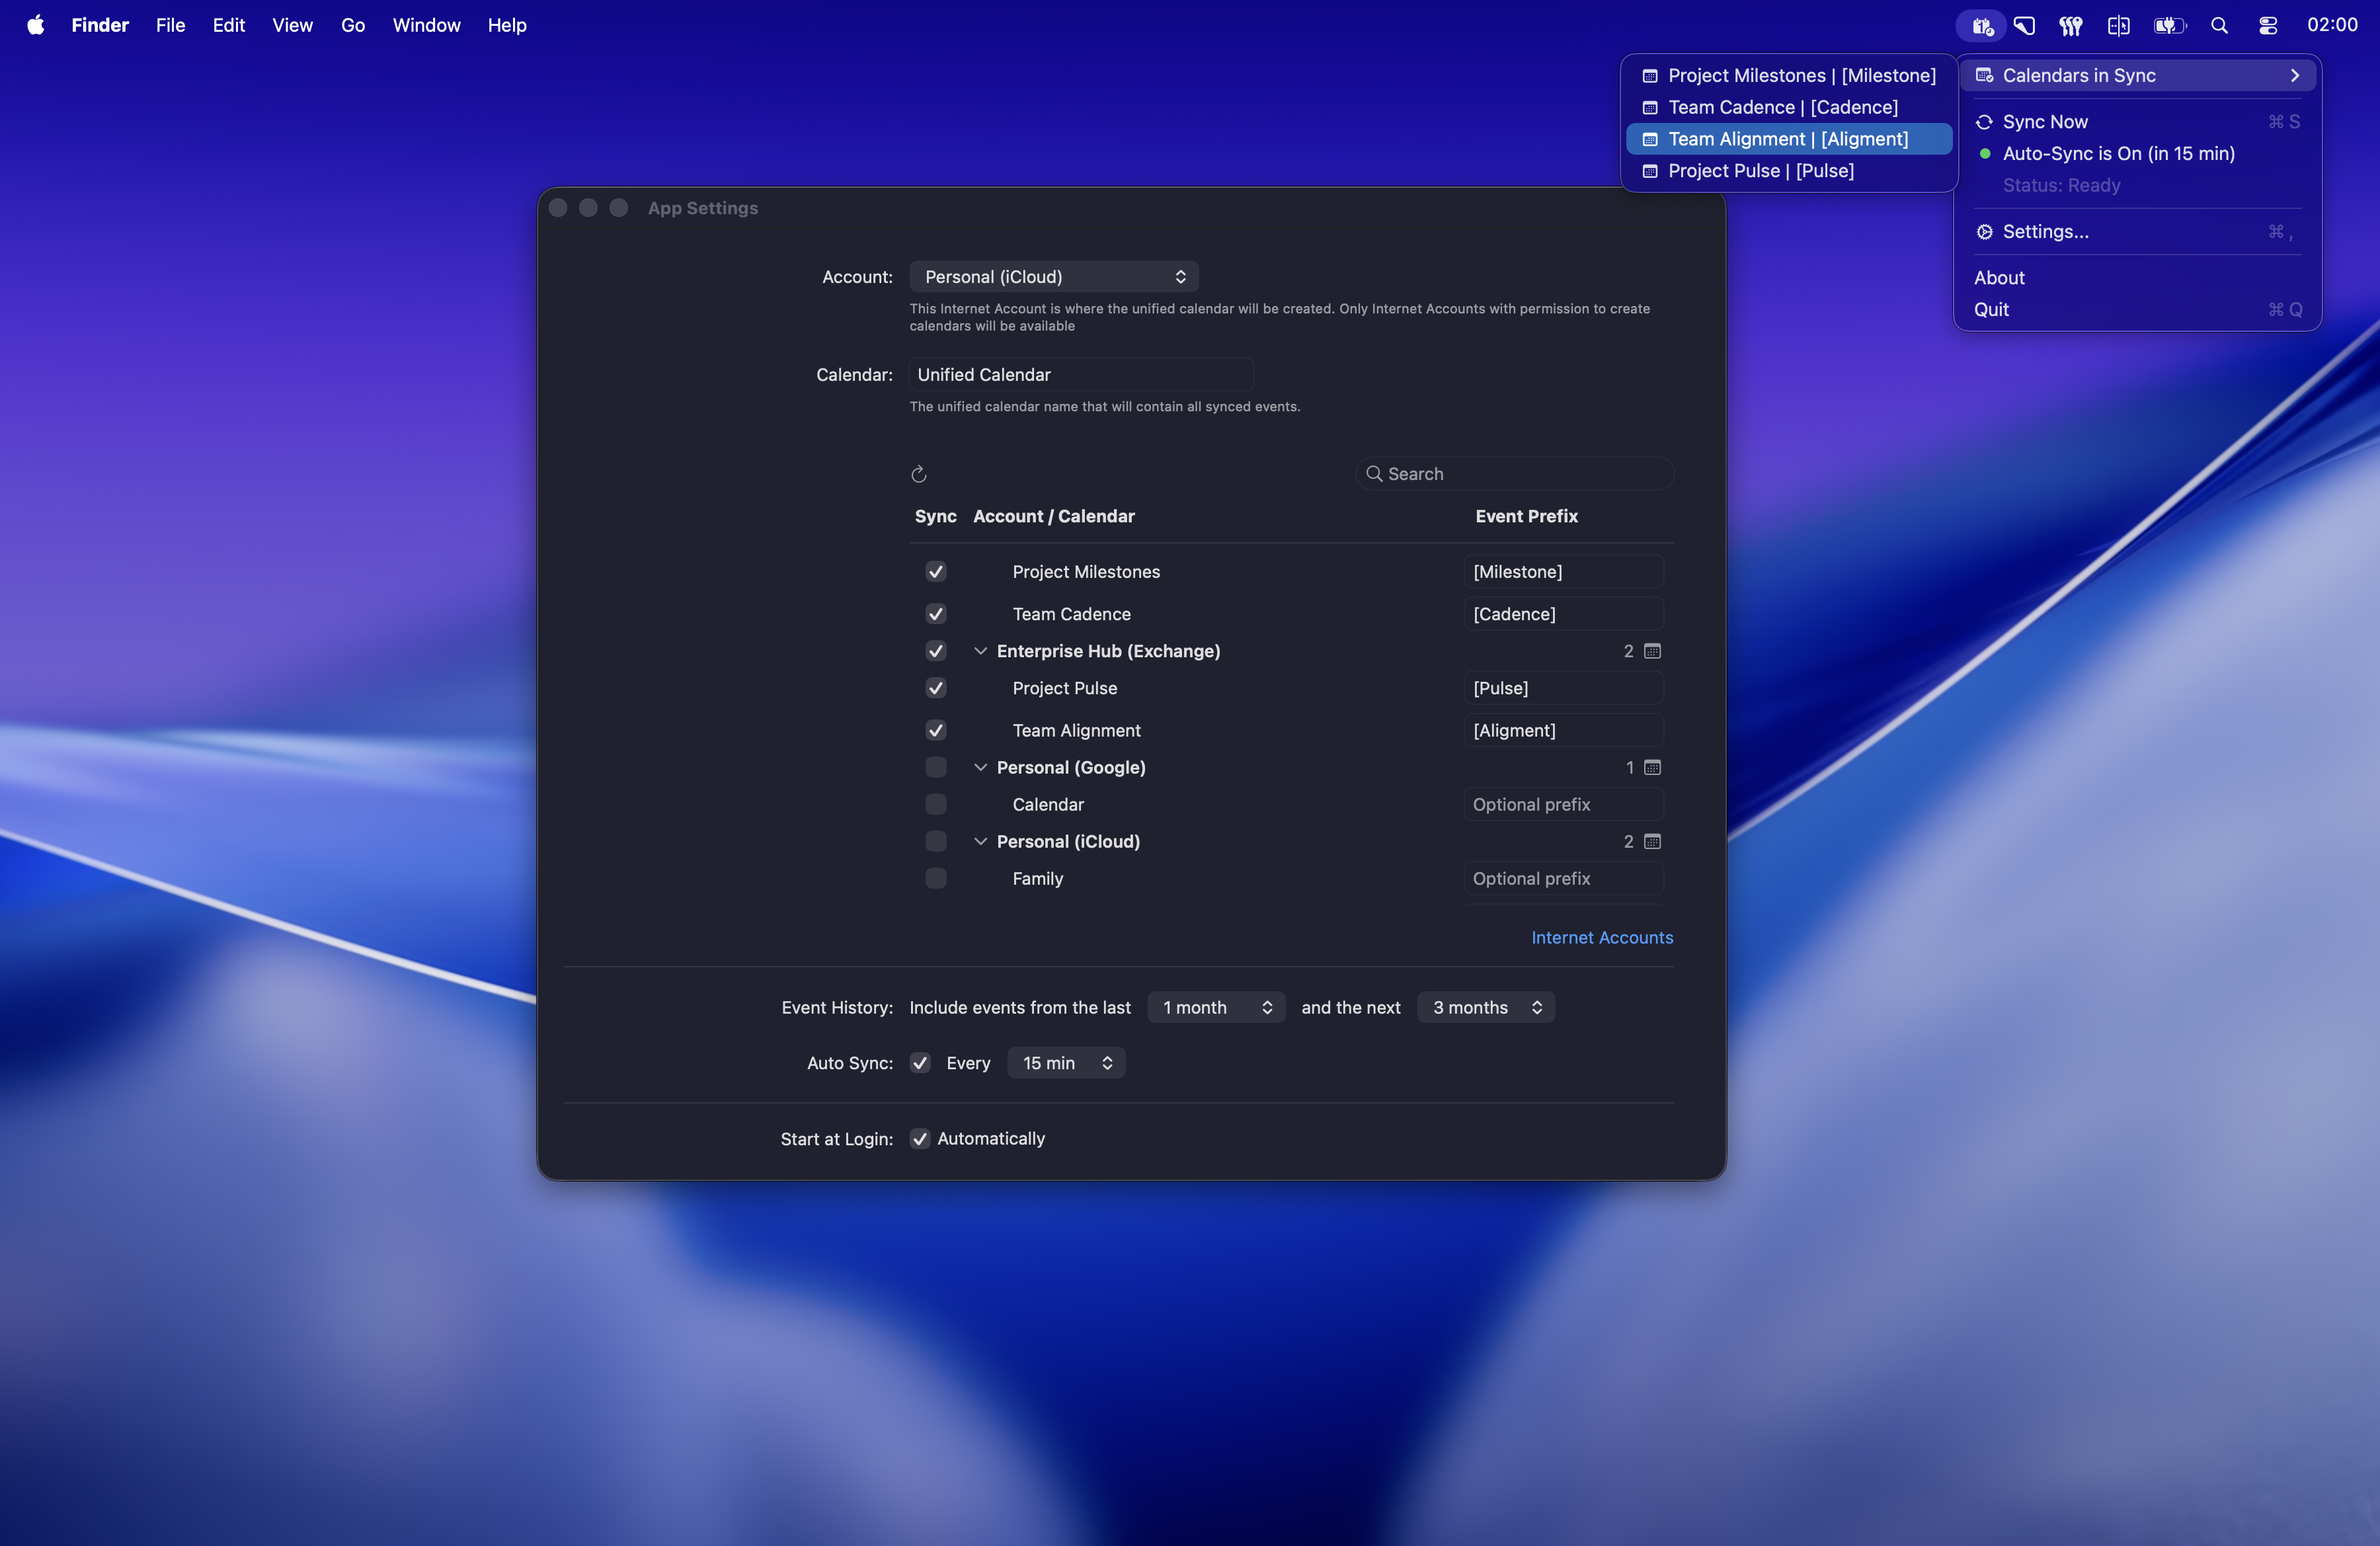Click the battery status icon in menu bar

[2170, 25]
